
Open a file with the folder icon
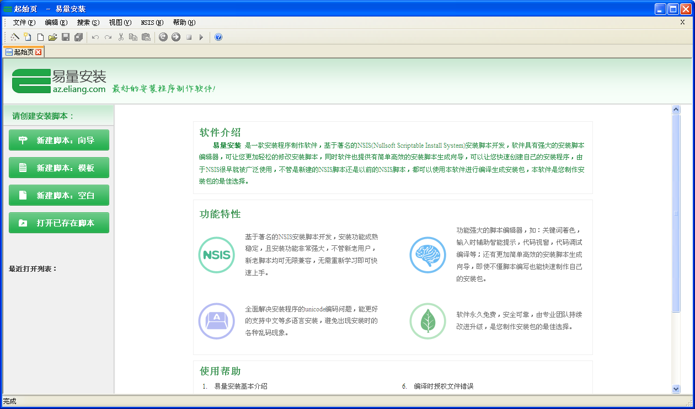[52, 37]
